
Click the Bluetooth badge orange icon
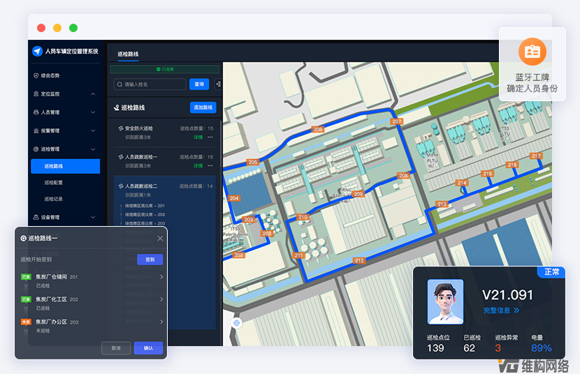pyautogui.click(x=532, y=52)
